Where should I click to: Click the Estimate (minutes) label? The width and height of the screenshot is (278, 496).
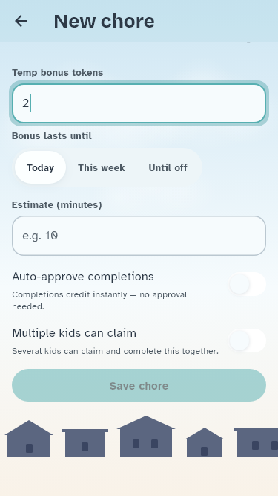[57, 205]
